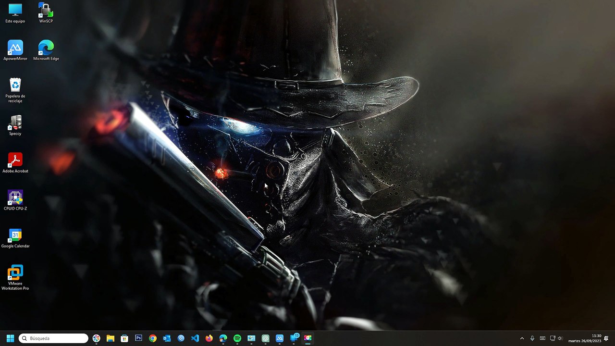615x346 pixels.
Task: Open the clock showing martes 26/09/2023
Action: [x=585, y=338]
